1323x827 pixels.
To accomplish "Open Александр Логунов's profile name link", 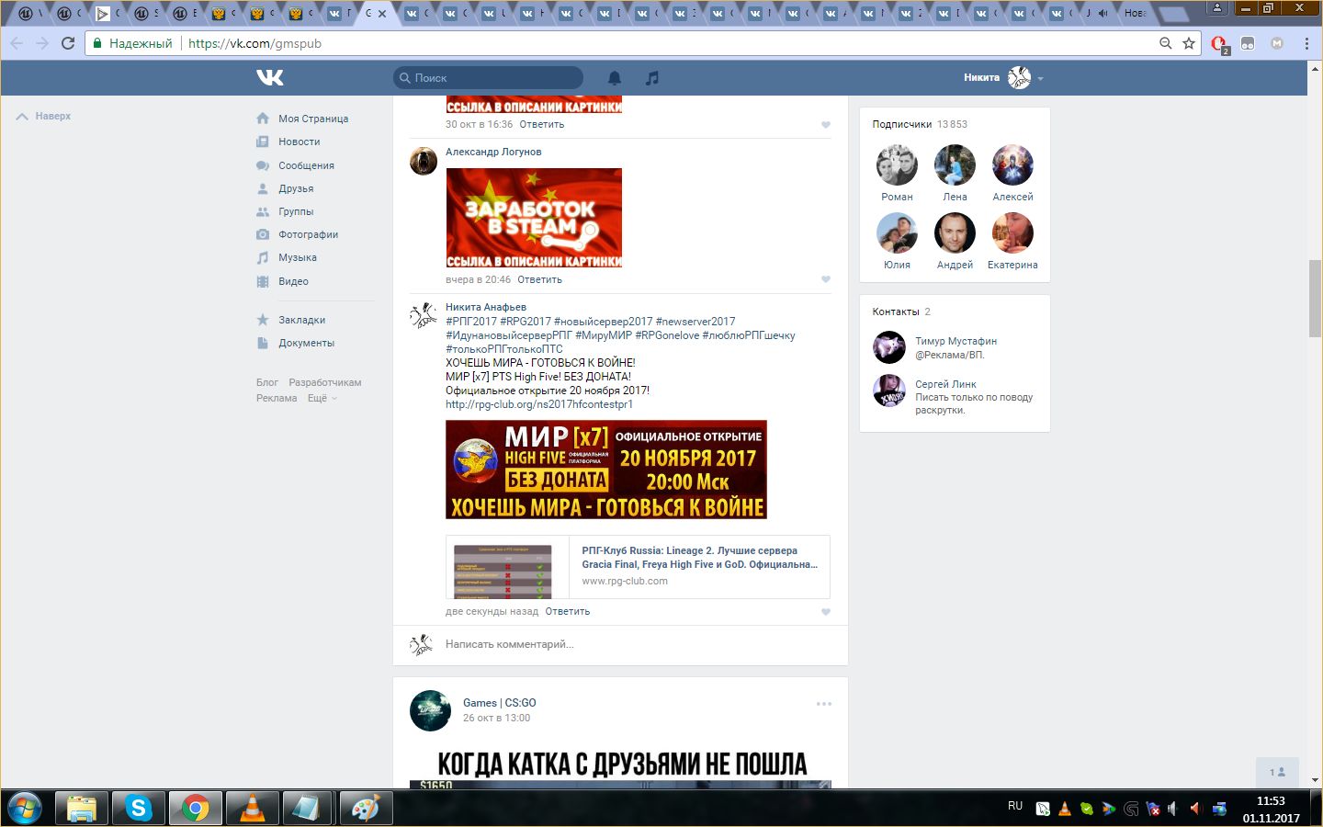I will tap(493, 152).
